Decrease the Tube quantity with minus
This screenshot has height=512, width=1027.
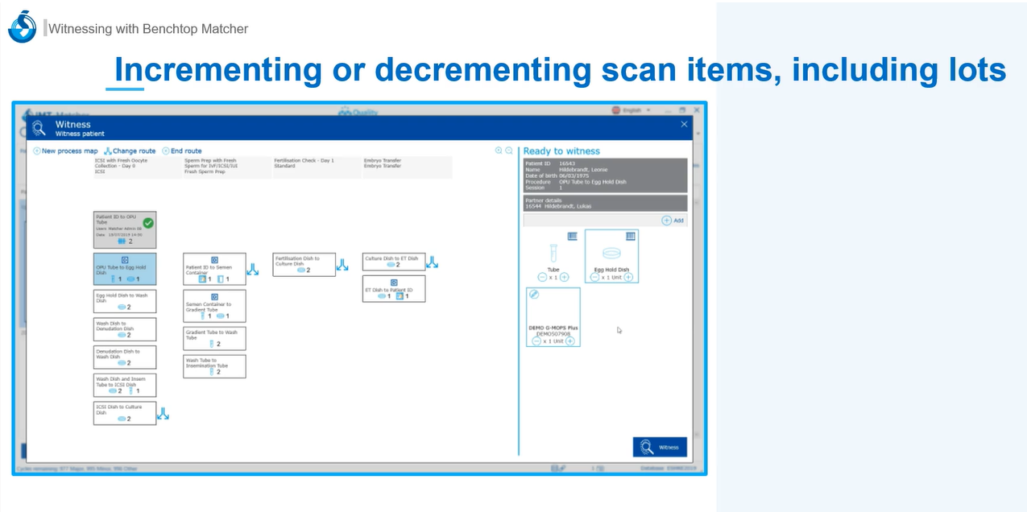point(542,277)
